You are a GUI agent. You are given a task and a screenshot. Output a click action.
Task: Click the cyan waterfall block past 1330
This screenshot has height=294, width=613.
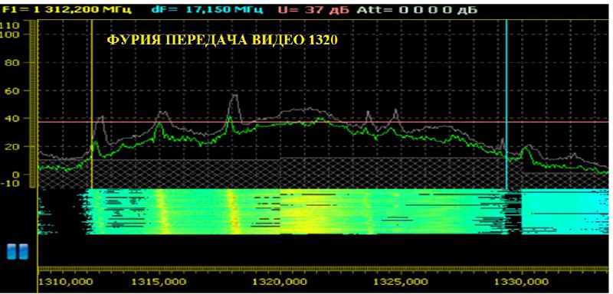(x=565, y=212)
